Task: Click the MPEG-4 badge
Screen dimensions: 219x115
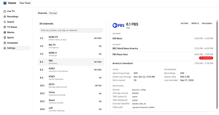Action: click(195, 23)
